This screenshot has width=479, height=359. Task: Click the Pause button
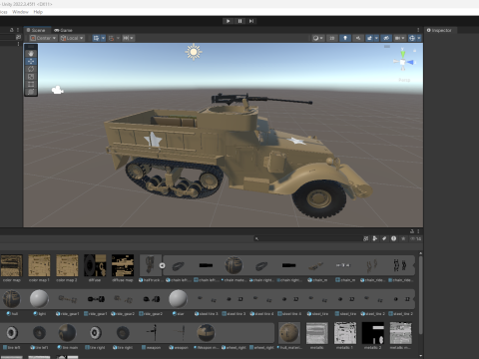click(x=239, y=21)
